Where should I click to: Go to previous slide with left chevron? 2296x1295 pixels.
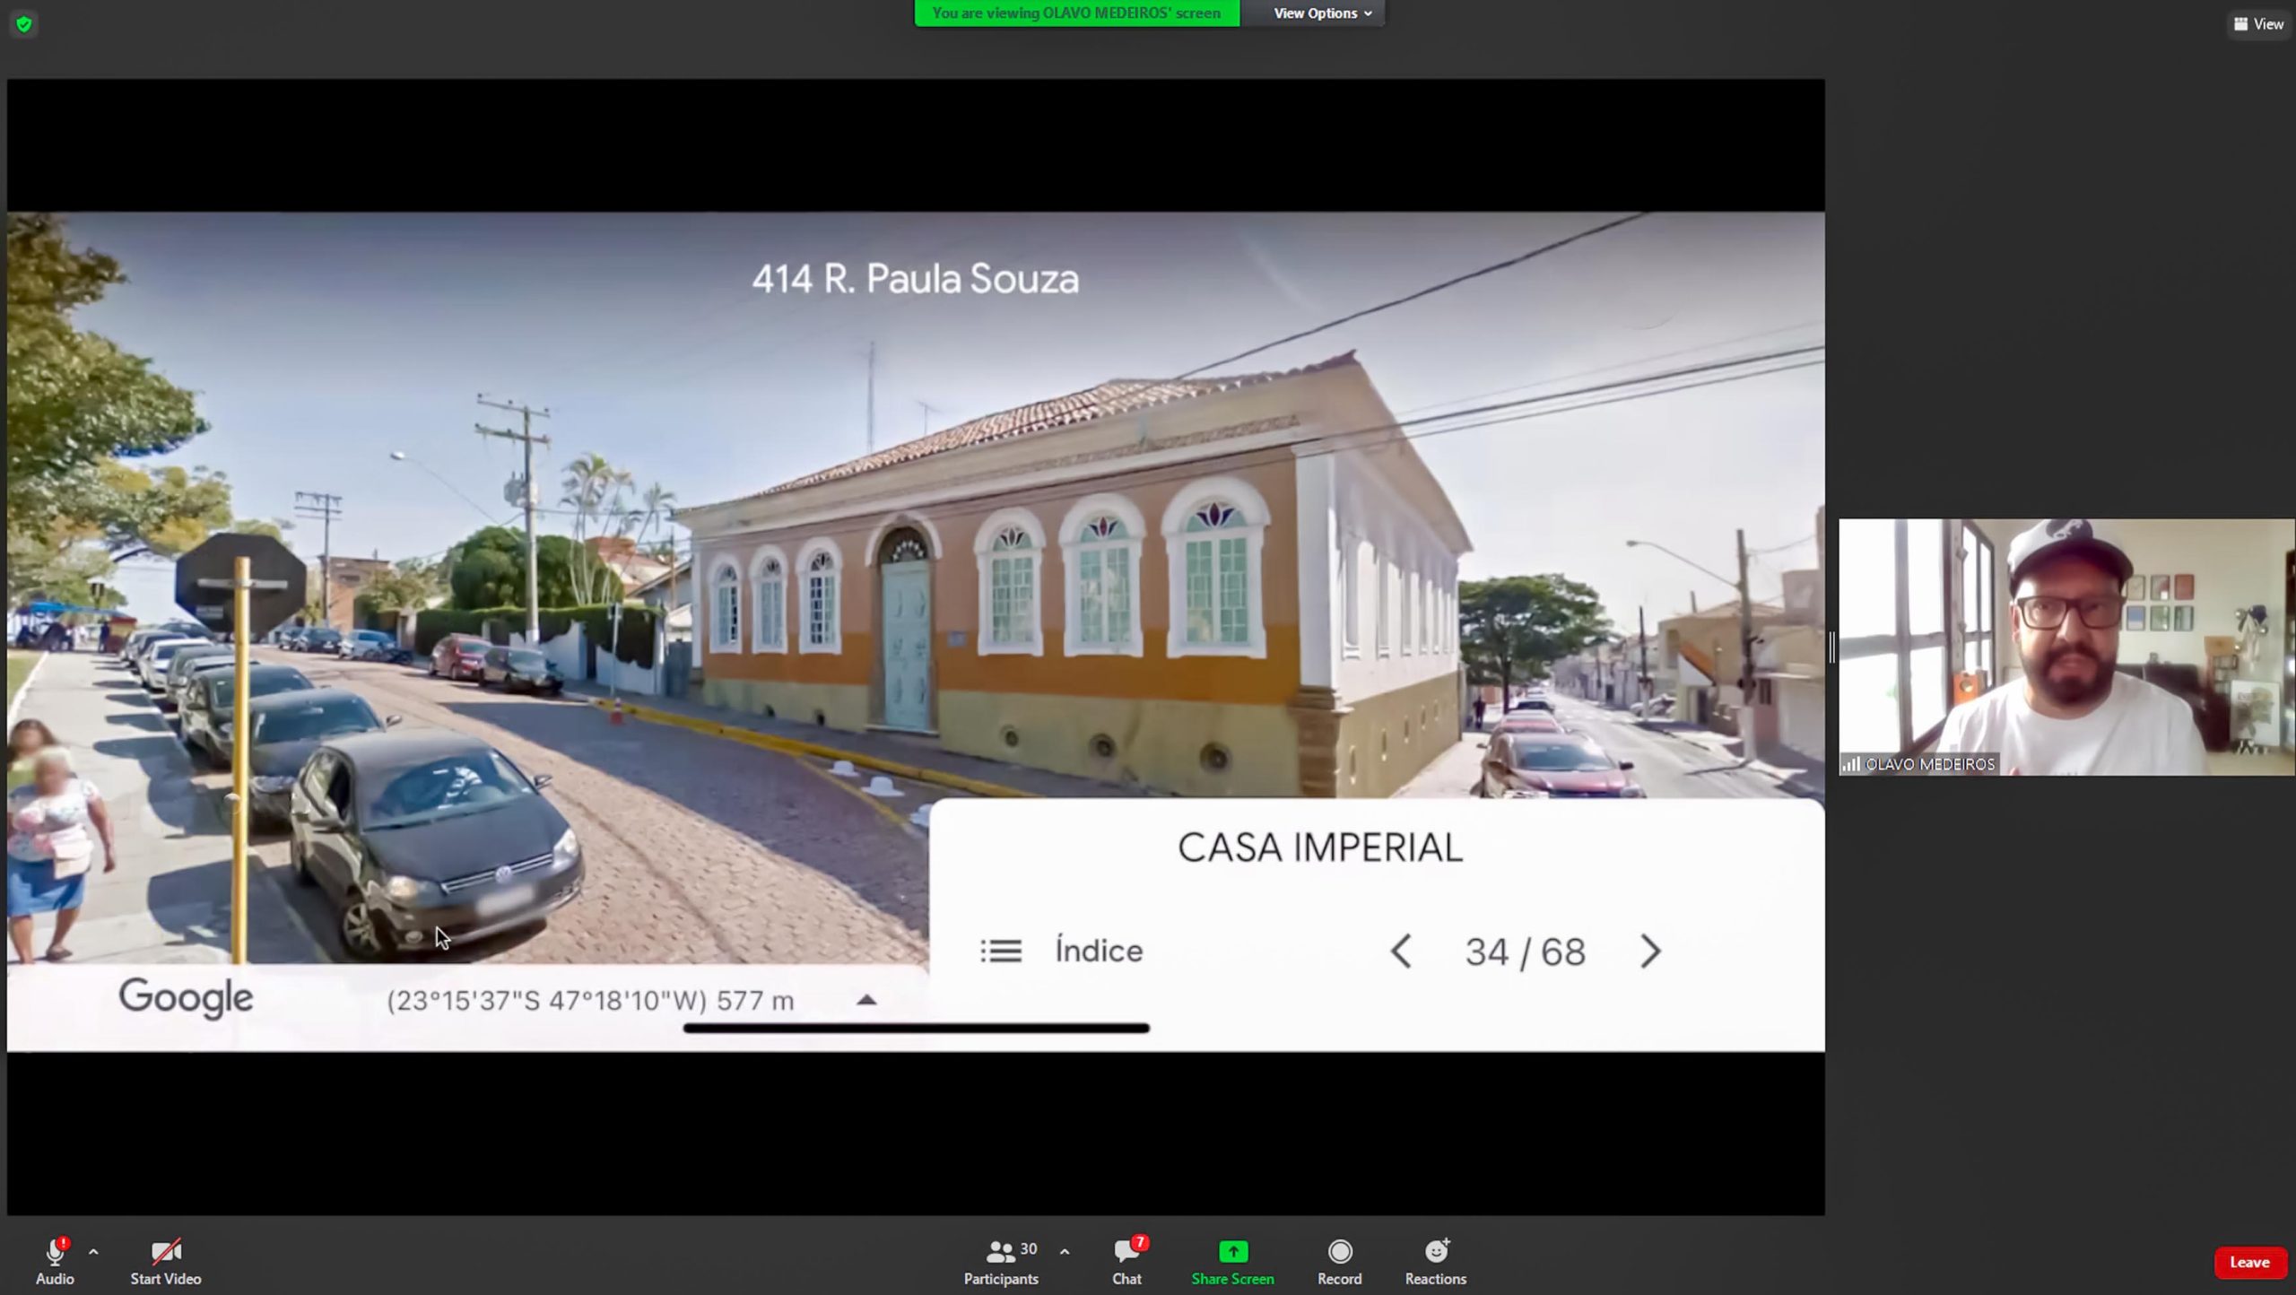pyautogui.click(x=1402, y=952)
